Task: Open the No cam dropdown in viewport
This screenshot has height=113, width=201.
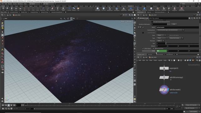Action: tap(129, 22)
